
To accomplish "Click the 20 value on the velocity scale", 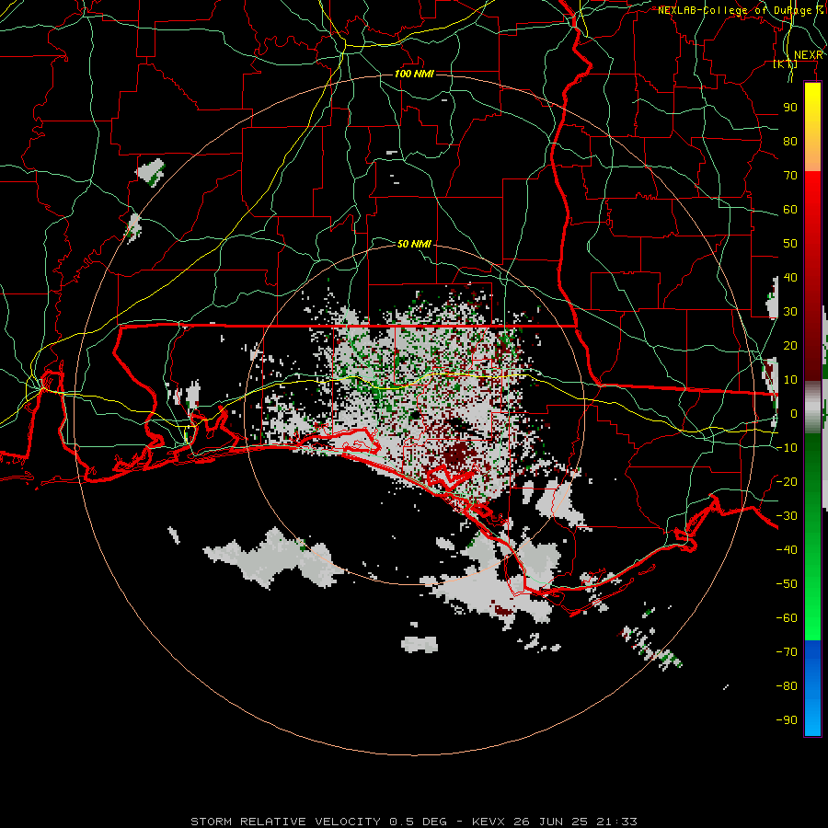I will pos(790,345).
